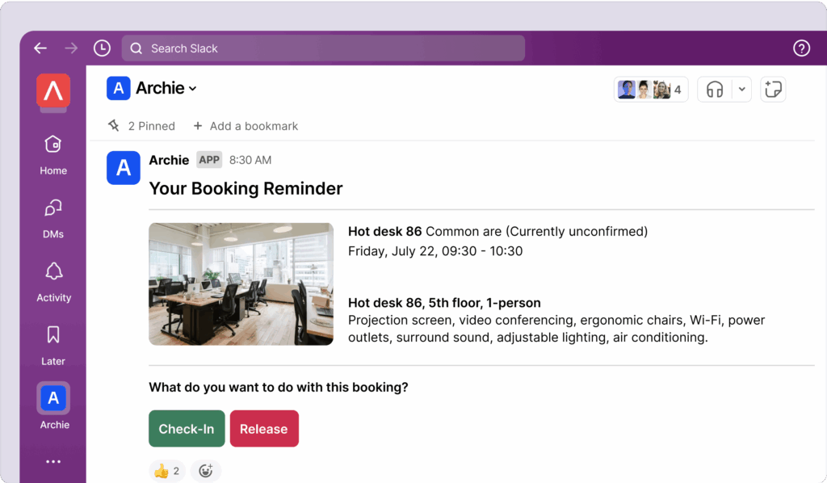
Task: Release the booking
Action: (264, 429)
